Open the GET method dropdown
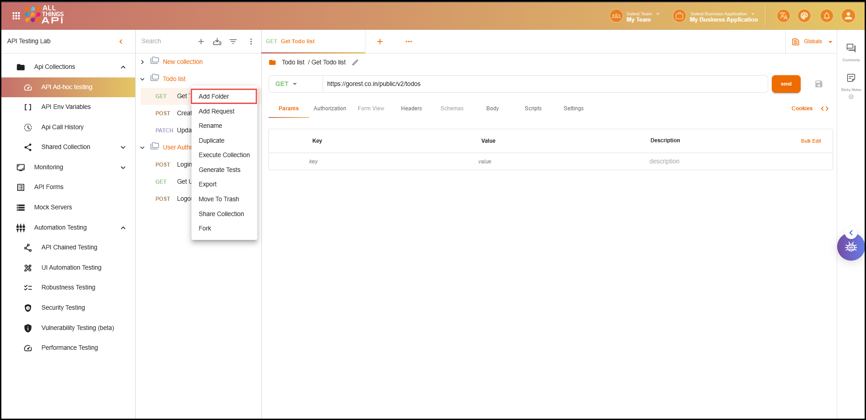Image resolution: width=866 pixels, height=420 pixels. point(287,84)
